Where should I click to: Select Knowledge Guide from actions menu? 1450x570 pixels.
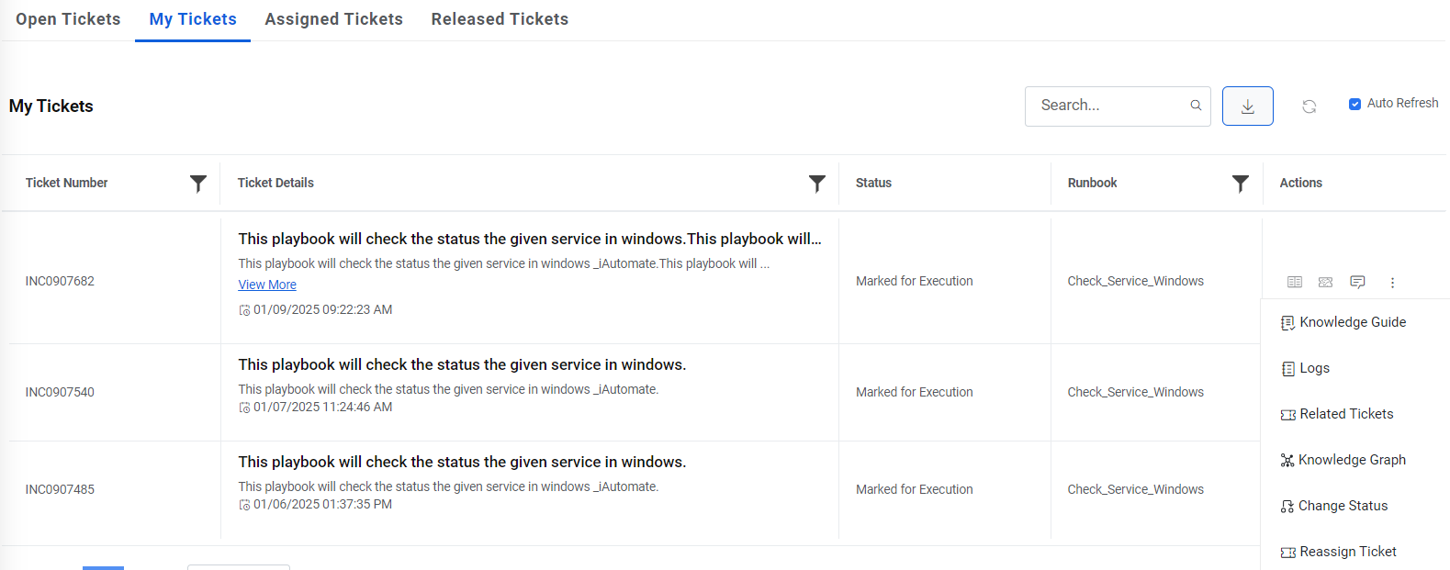click(x=1352, y=322)
